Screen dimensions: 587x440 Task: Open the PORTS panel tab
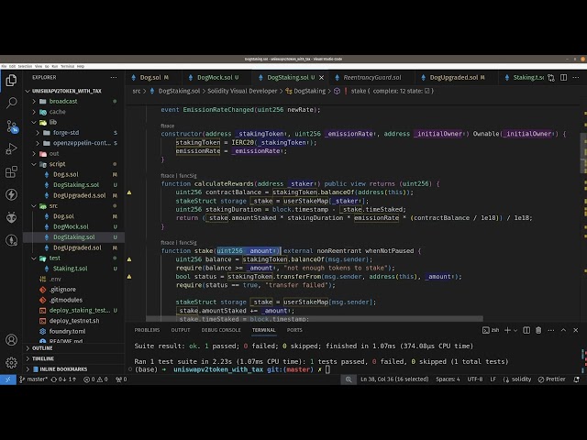(x=294, y=330)
